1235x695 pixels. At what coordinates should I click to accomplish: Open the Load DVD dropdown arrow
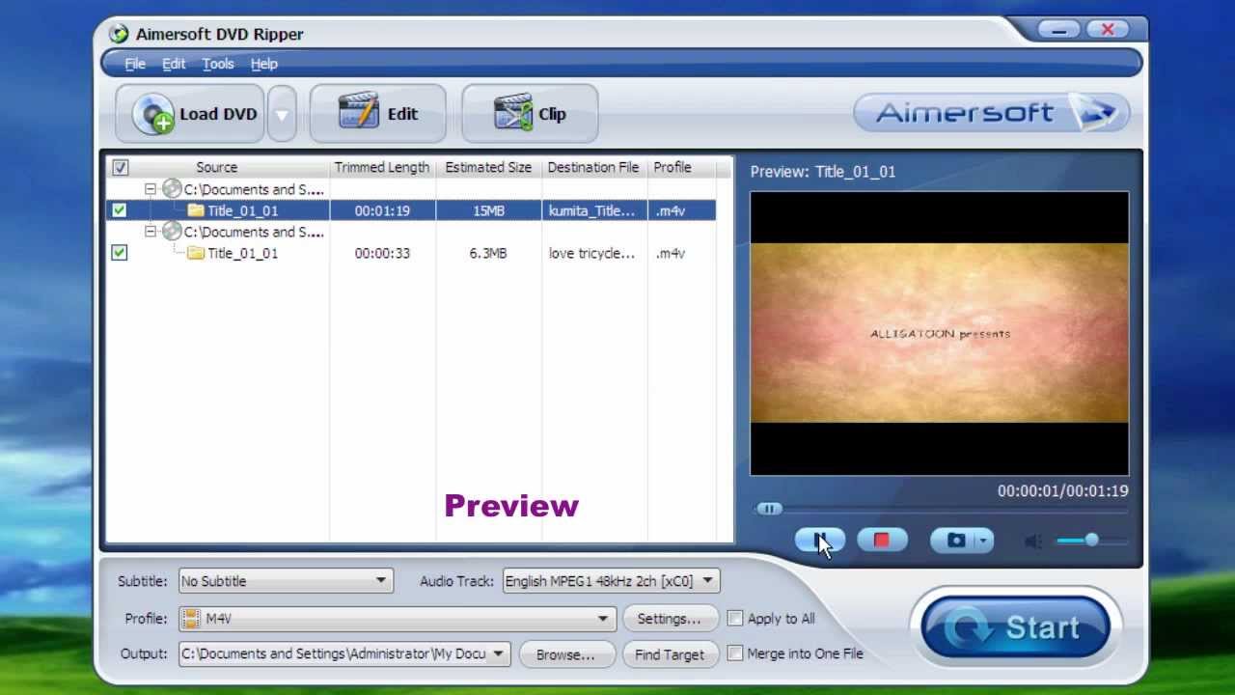[281, 114]
